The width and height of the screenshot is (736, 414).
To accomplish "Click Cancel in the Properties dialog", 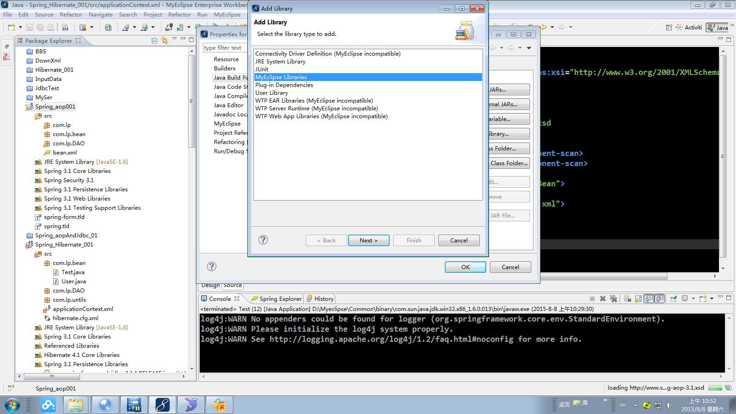I will tap(511, 267).
